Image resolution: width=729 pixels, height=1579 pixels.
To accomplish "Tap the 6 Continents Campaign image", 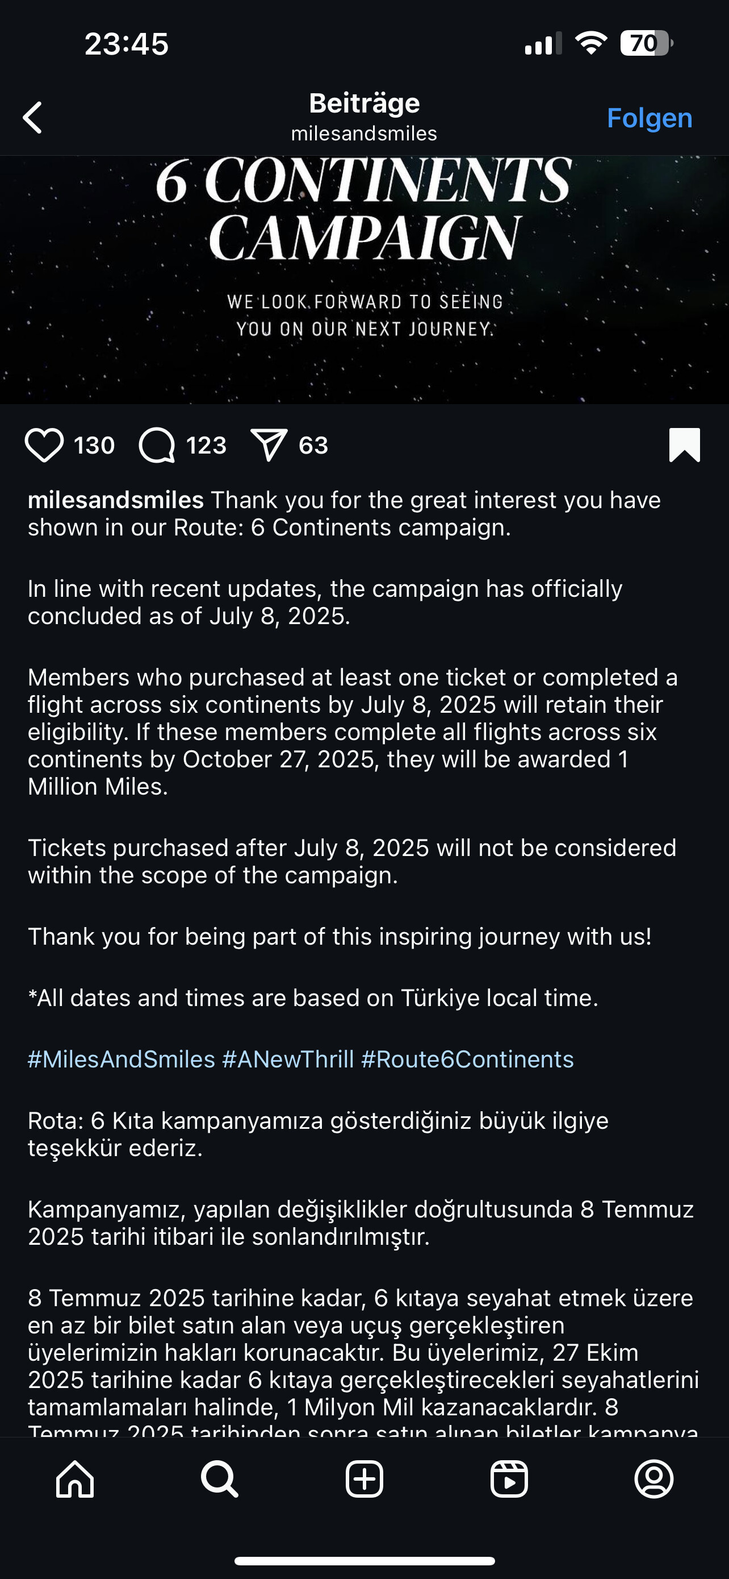I will point(364,279).
